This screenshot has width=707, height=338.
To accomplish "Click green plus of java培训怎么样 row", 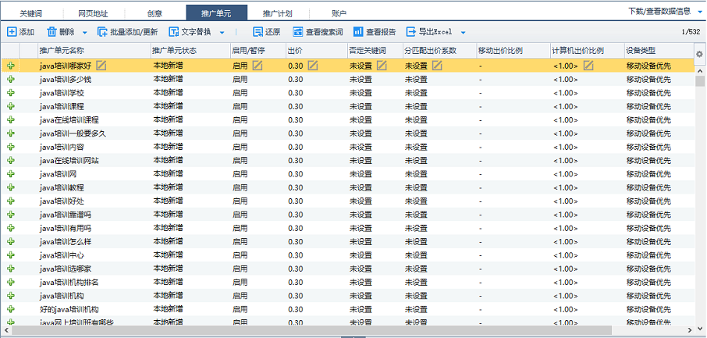I will 11,242.
